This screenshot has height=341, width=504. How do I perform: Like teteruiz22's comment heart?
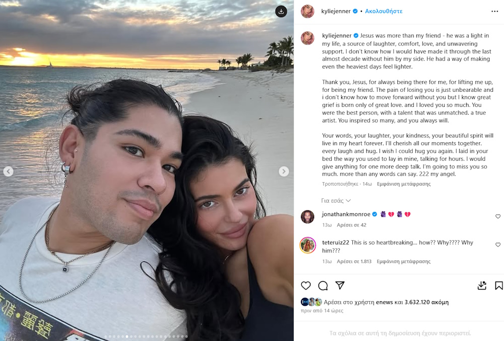click(x=498, y=245)
